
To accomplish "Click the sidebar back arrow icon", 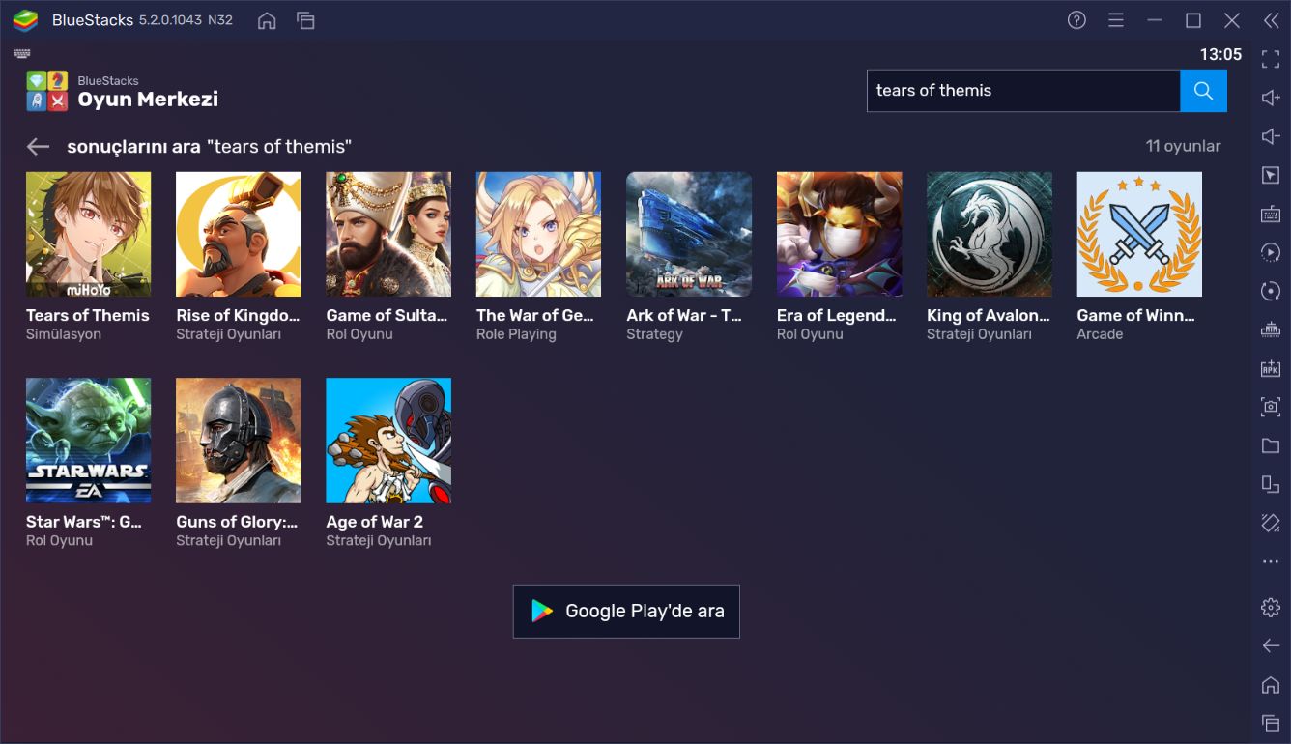I will coord(1271,645).
